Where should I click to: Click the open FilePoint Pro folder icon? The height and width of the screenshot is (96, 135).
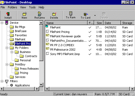pyautogui.click(x=12, y=44)
